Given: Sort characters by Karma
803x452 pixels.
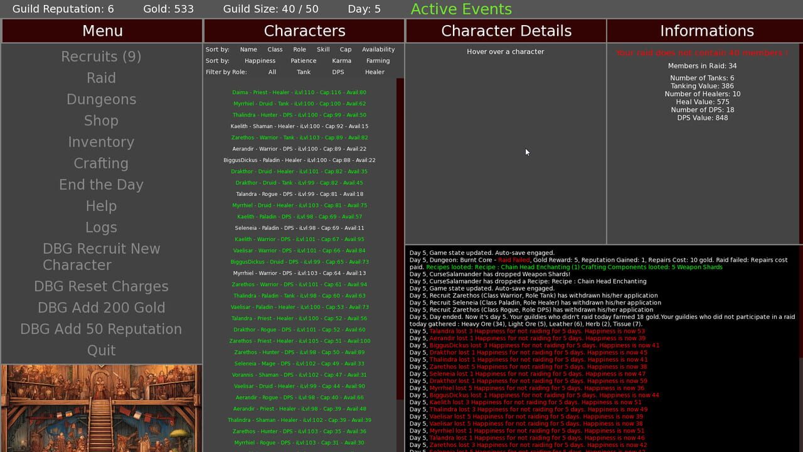Looking at the screenshot, I should [341, 61].
